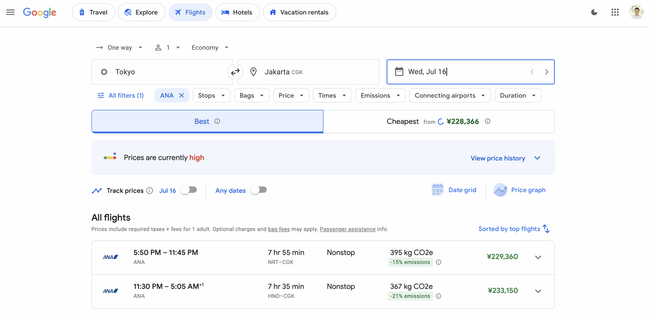Switch to the Explore tab
This screenshot has width=649, height=316.
(x=141, y=12)
